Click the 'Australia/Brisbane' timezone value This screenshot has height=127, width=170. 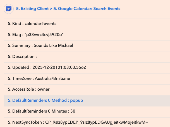point(52,78)
